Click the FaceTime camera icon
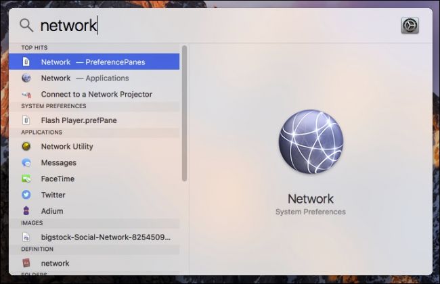Viewport: 440px width, 284px height. click(x=26, y=179)
